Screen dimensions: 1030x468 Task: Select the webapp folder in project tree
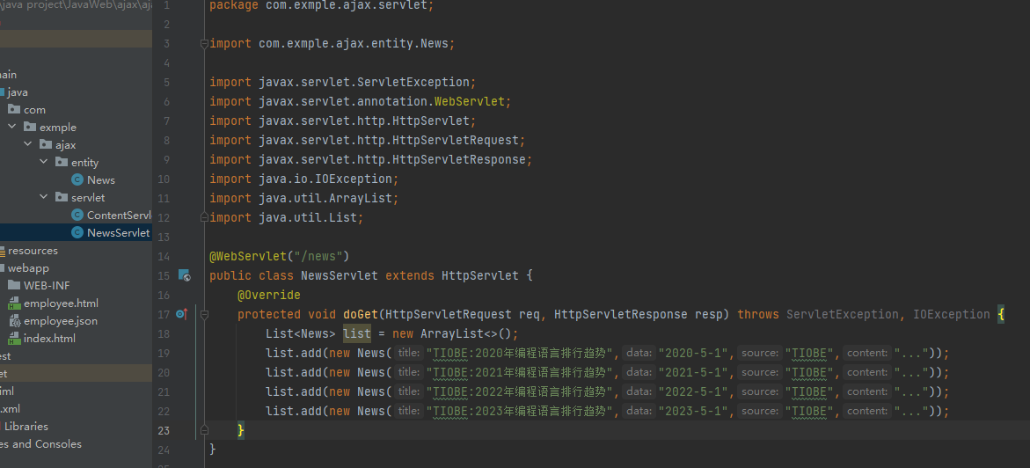click(28, 268)
